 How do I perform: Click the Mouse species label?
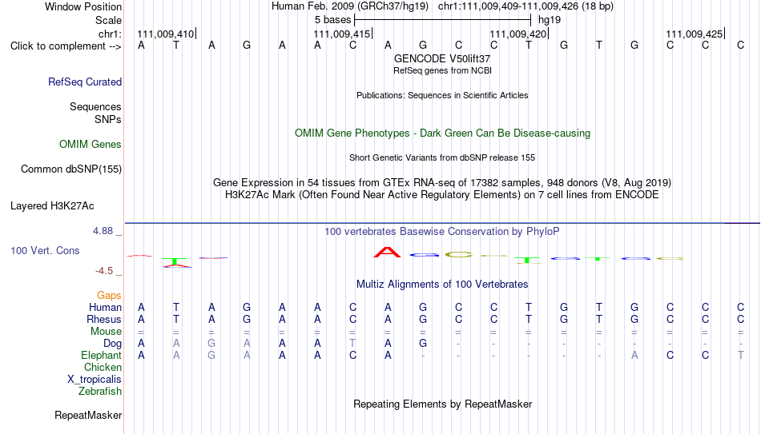click(106, 332)
